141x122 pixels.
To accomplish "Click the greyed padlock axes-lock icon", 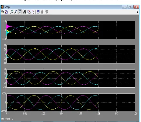I will tap(42, 12).
